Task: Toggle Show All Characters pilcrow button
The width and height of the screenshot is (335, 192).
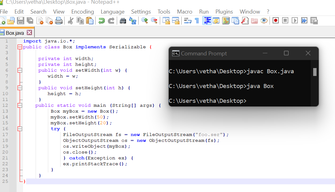Action: (197, 21)
